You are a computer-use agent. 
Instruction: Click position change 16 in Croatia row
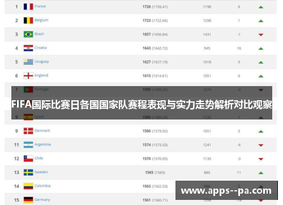point(239,48)
